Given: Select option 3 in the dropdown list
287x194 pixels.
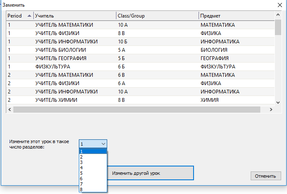Looking at the screenshot, I should (93, 162).
